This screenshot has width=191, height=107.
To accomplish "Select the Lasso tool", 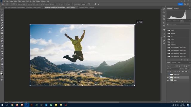I will (2, 15).
